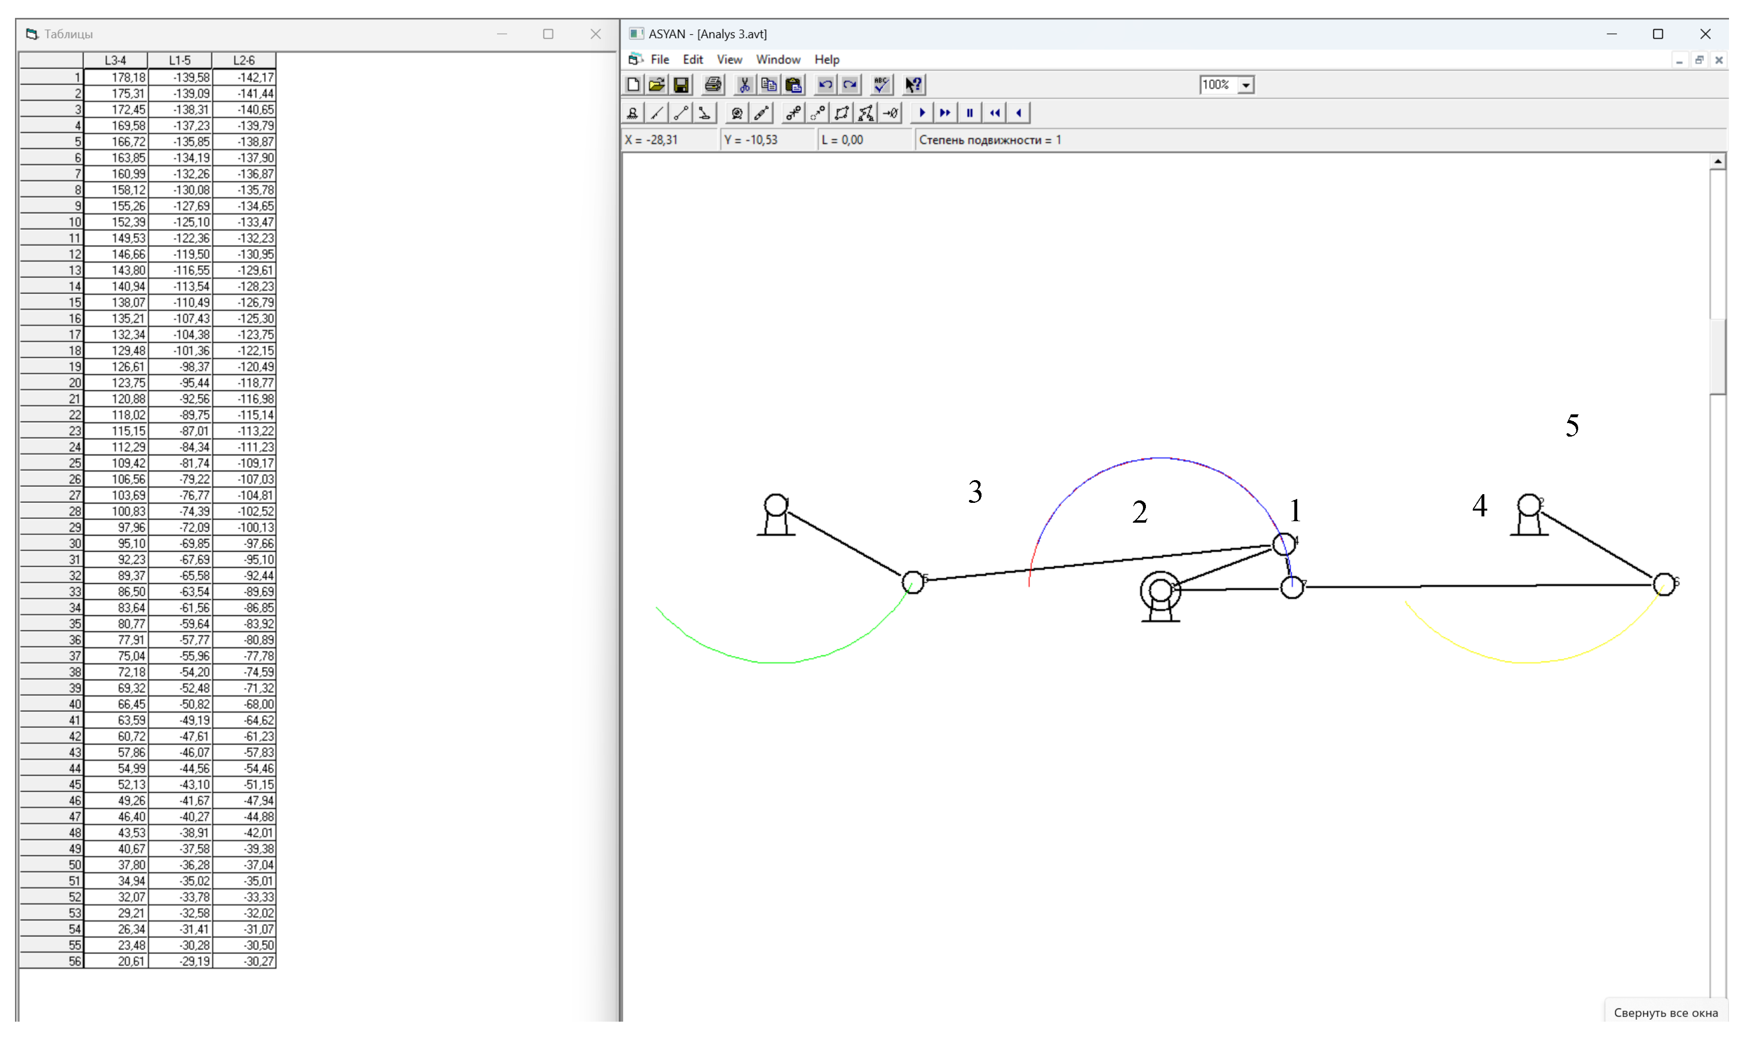Click the vertical scrollbar up arrow
1744x1041 pixels.
click(1717, 161)
